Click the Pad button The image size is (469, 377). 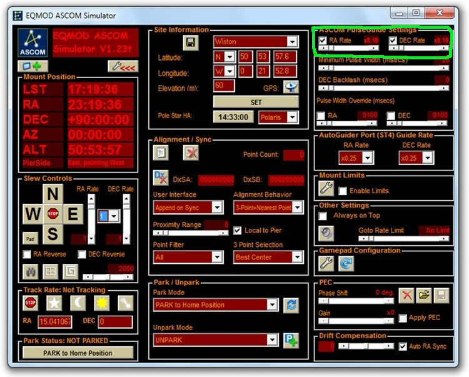pyautogui.click(x=30, y=239)
